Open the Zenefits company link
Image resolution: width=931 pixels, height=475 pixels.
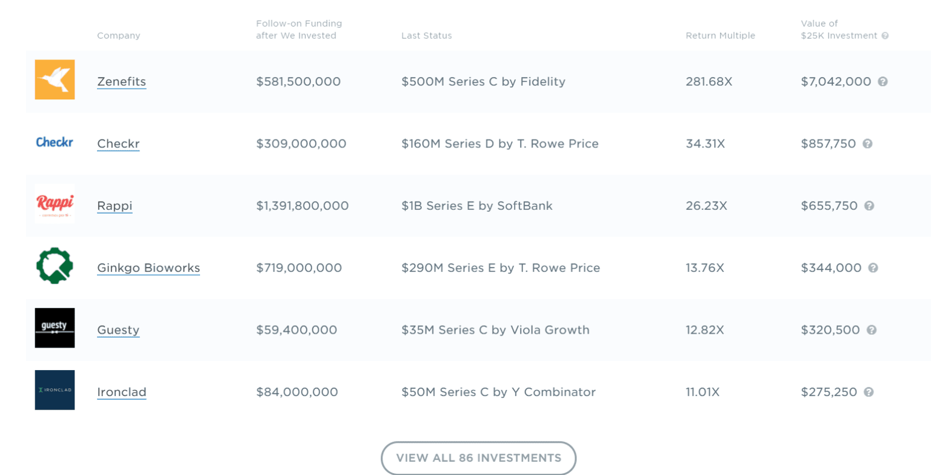click(121, 81)
